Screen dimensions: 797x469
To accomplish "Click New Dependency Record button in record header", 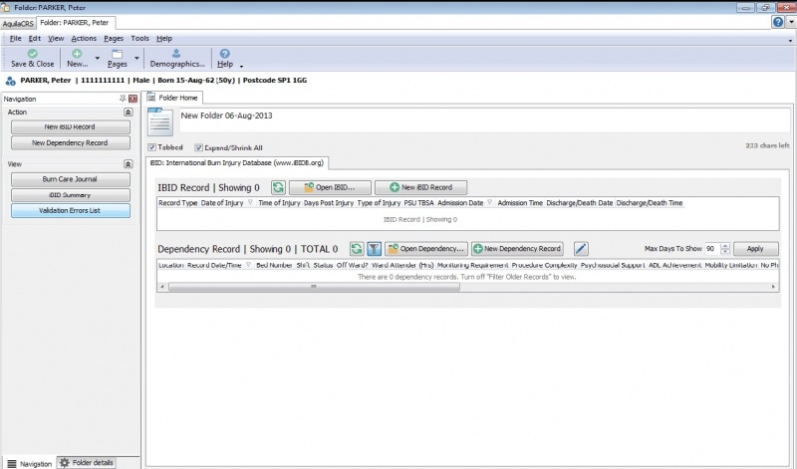I will click(x=517, y=249).
